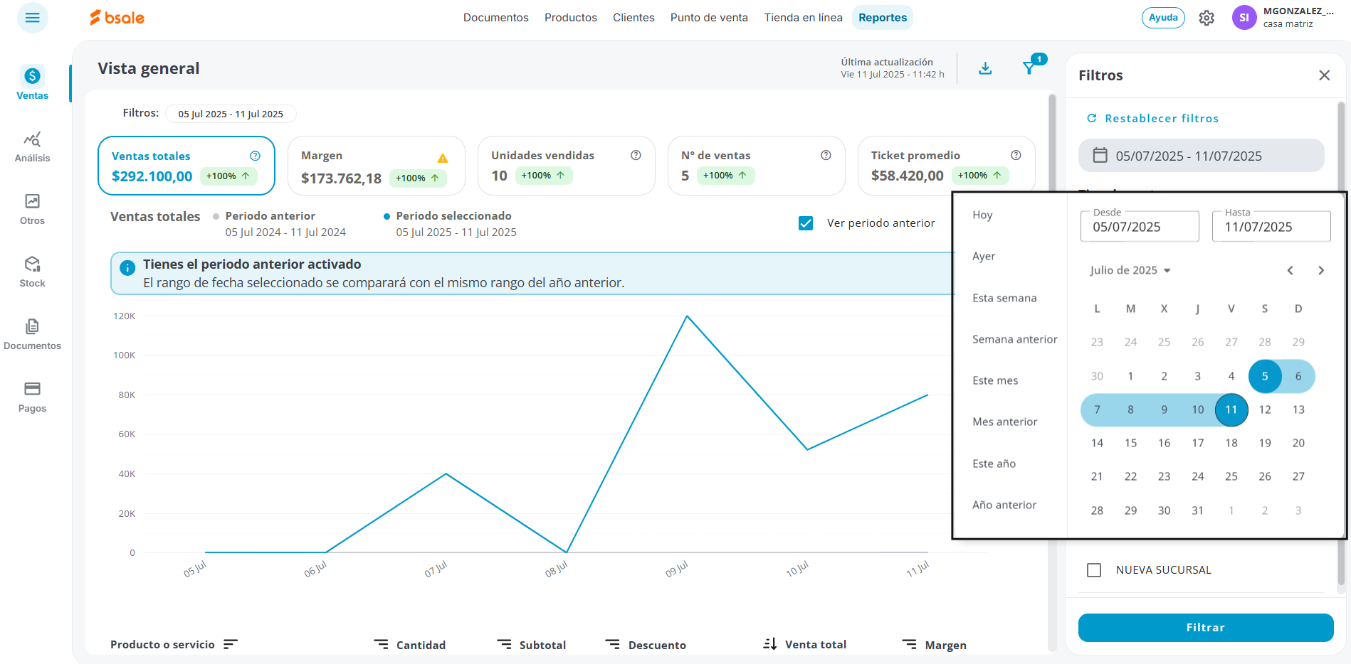Select day 15 in the calendar

[1130, 443]
